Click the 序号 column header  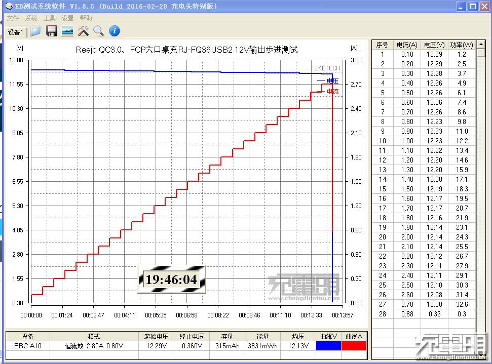tap(382, 45)
